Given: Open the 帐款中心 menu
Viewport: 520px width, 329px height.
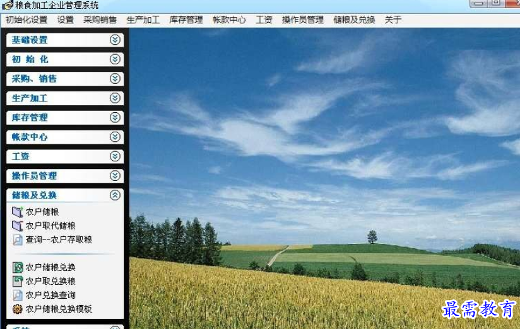Looking at the screenshot, I should (229, 20).
